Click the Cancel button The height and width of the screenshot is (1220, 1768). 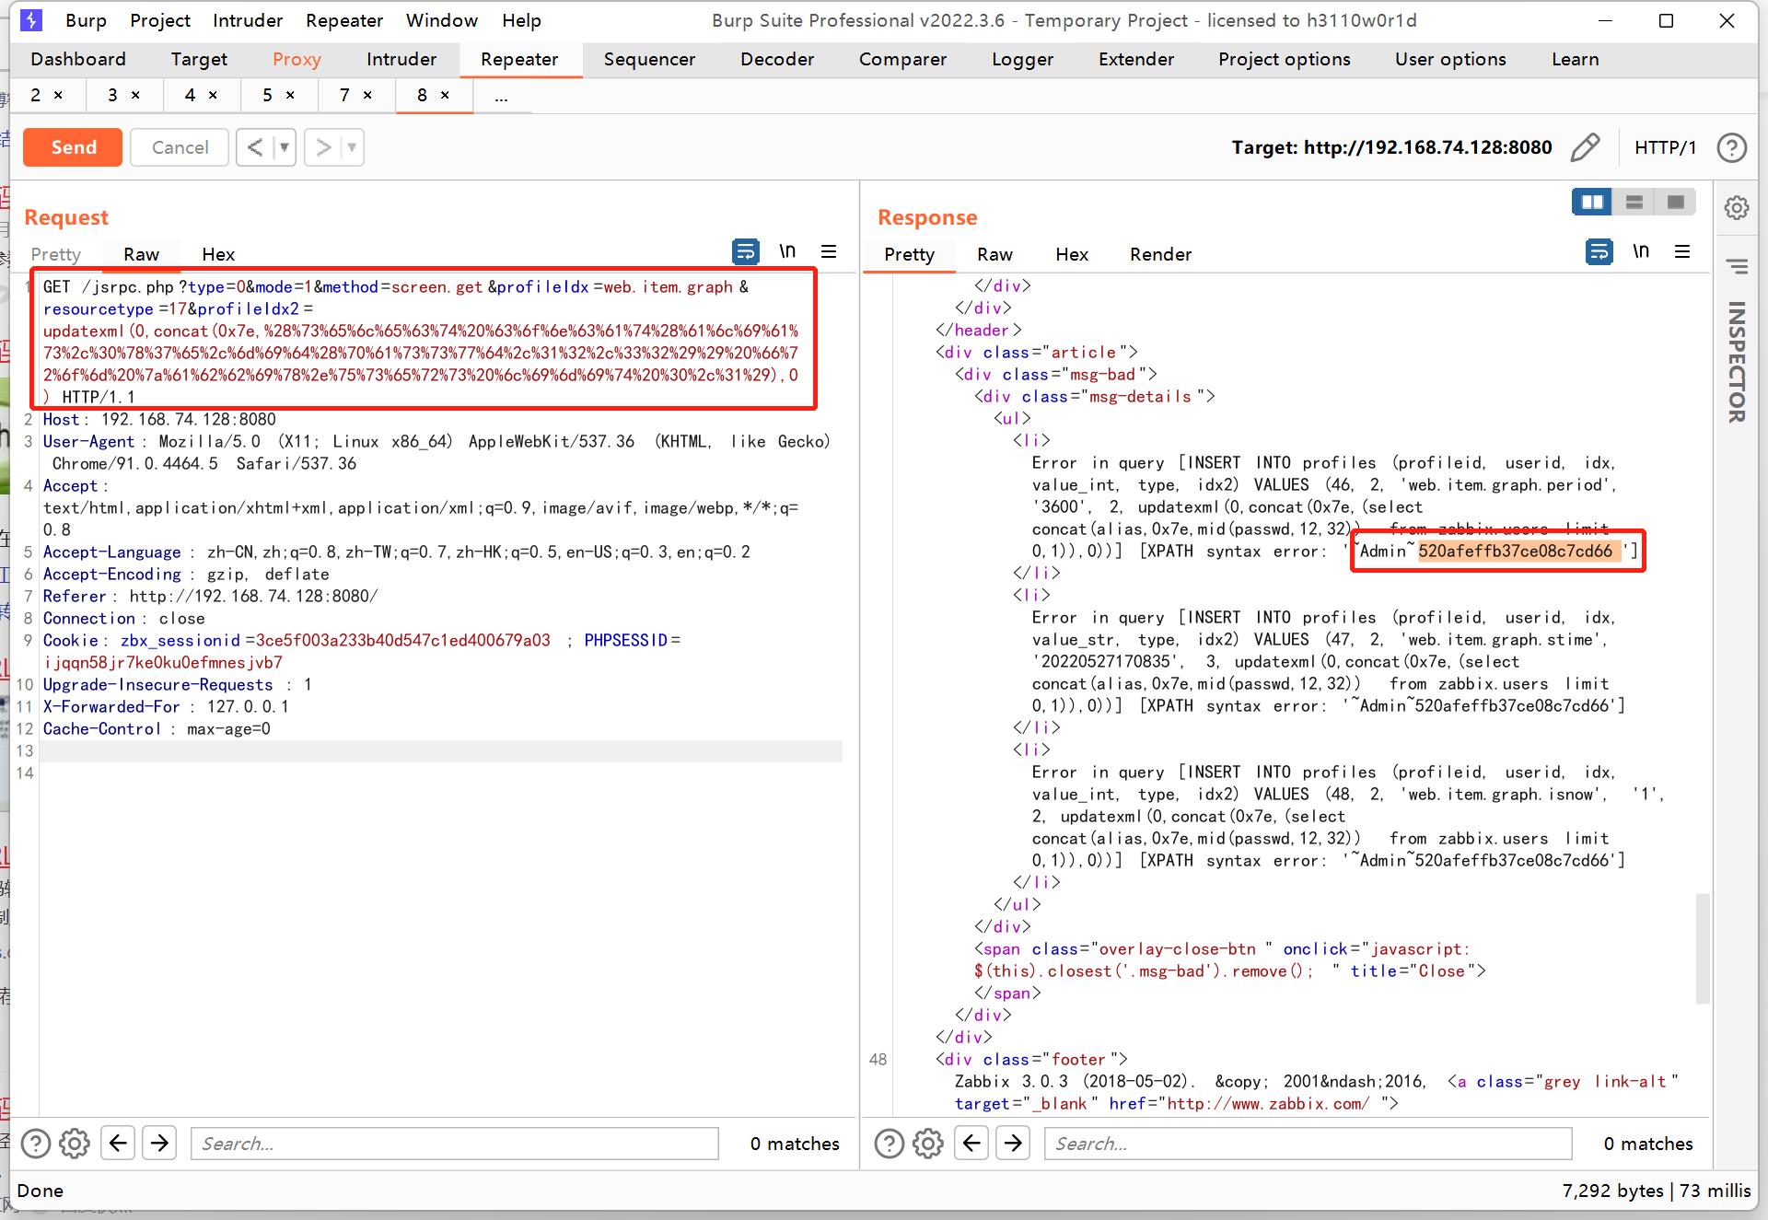[180, 147]
